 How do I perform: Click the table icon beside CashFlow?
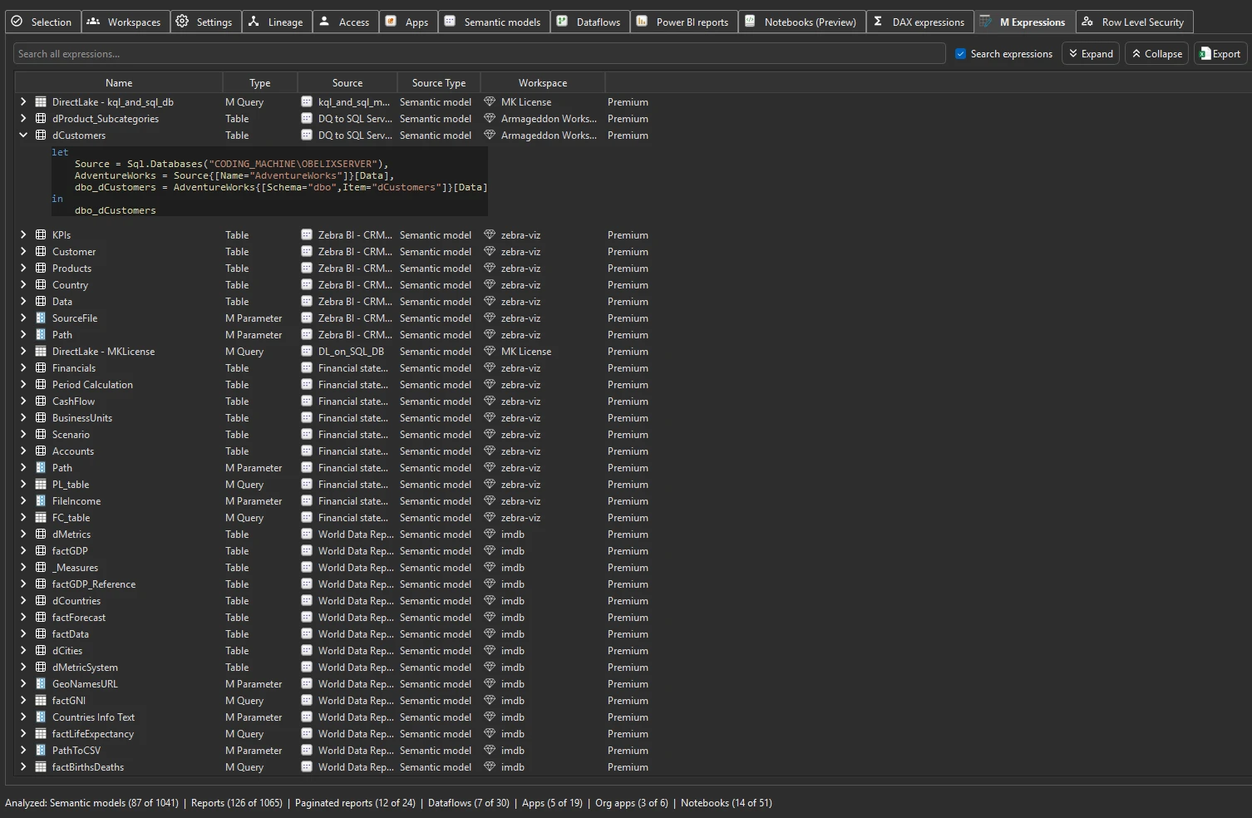pos(41,402)
